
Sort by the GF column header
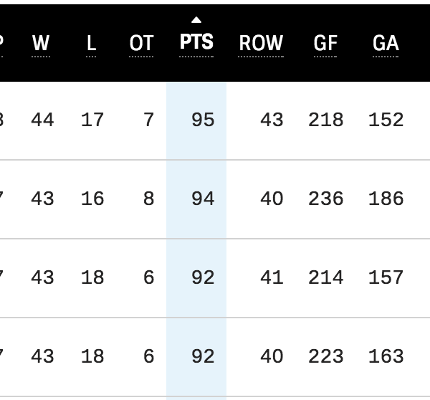[x=325, y=43]
